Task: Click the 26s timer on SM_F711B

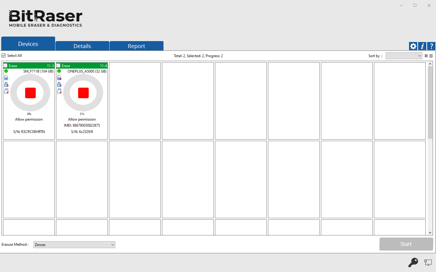Action: point(29,114)
